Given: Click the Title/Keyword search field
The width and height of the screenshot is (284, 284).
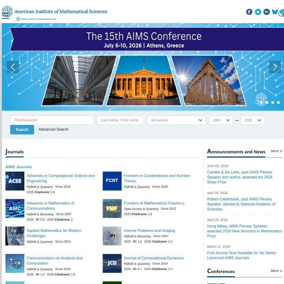Looking at the screenshot, I should pos(52,120).
